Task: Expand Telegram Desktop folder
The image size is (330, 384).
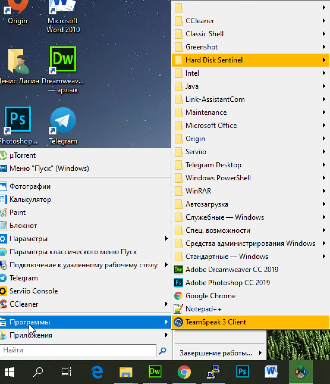Action: [251, 165]
